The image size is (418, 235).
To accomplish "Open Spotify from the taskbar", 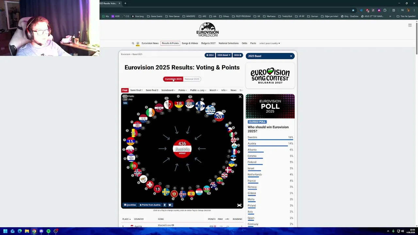I will 48,231.
